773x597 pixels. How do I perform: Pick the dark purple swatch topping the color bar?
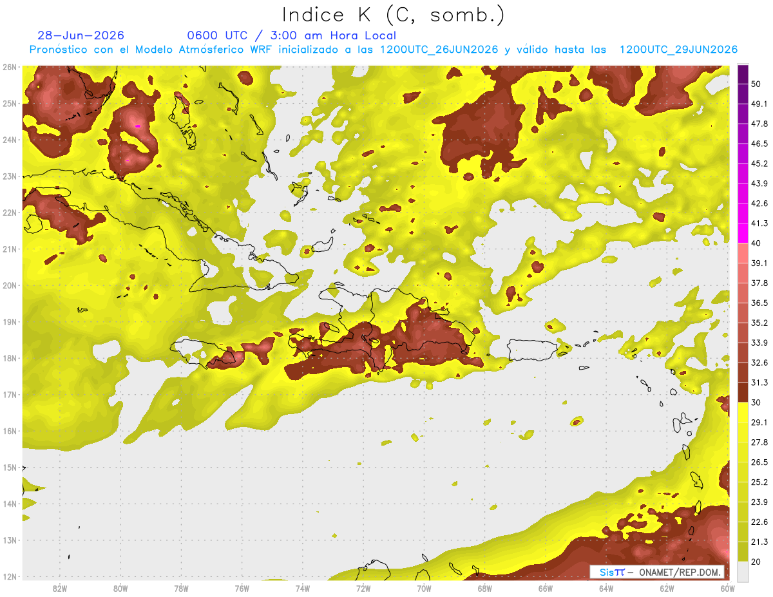pos(743,73)
